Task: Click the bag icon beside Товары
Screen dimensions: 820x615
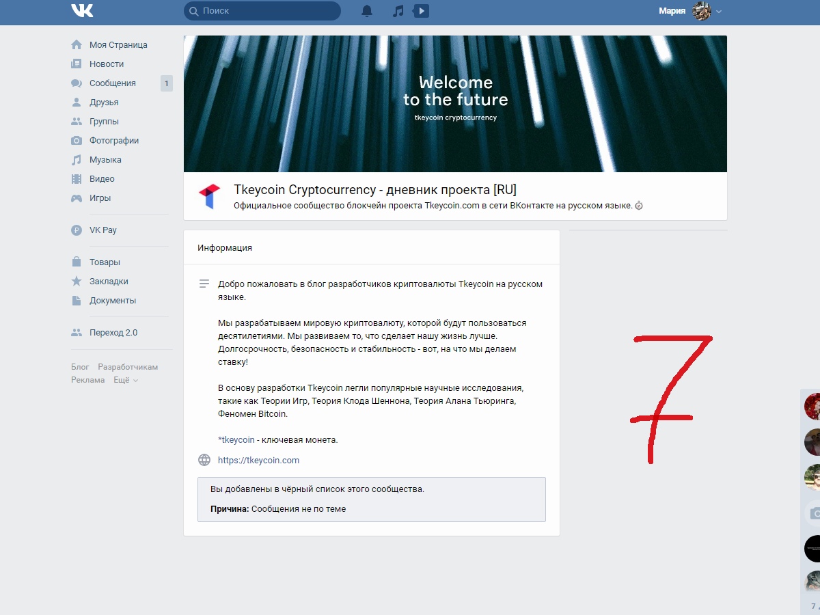Action: [x=77, y=262]
